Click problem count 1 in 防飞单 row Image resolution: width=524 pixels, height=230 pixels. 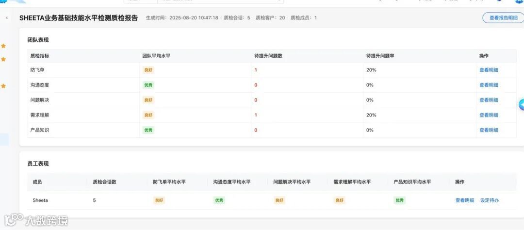pyautogui.click(x=256, y=70)
